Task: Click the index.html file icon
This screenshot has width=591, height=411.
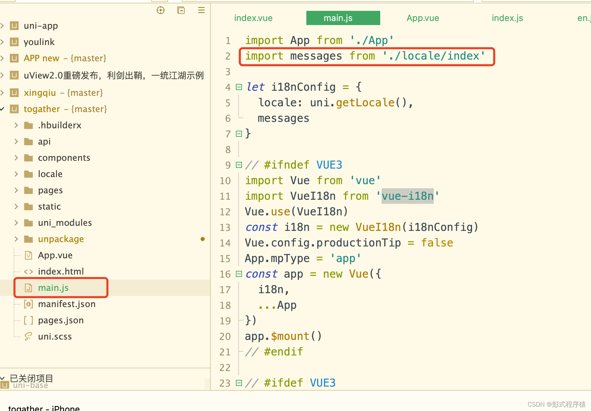Action: 29,272
